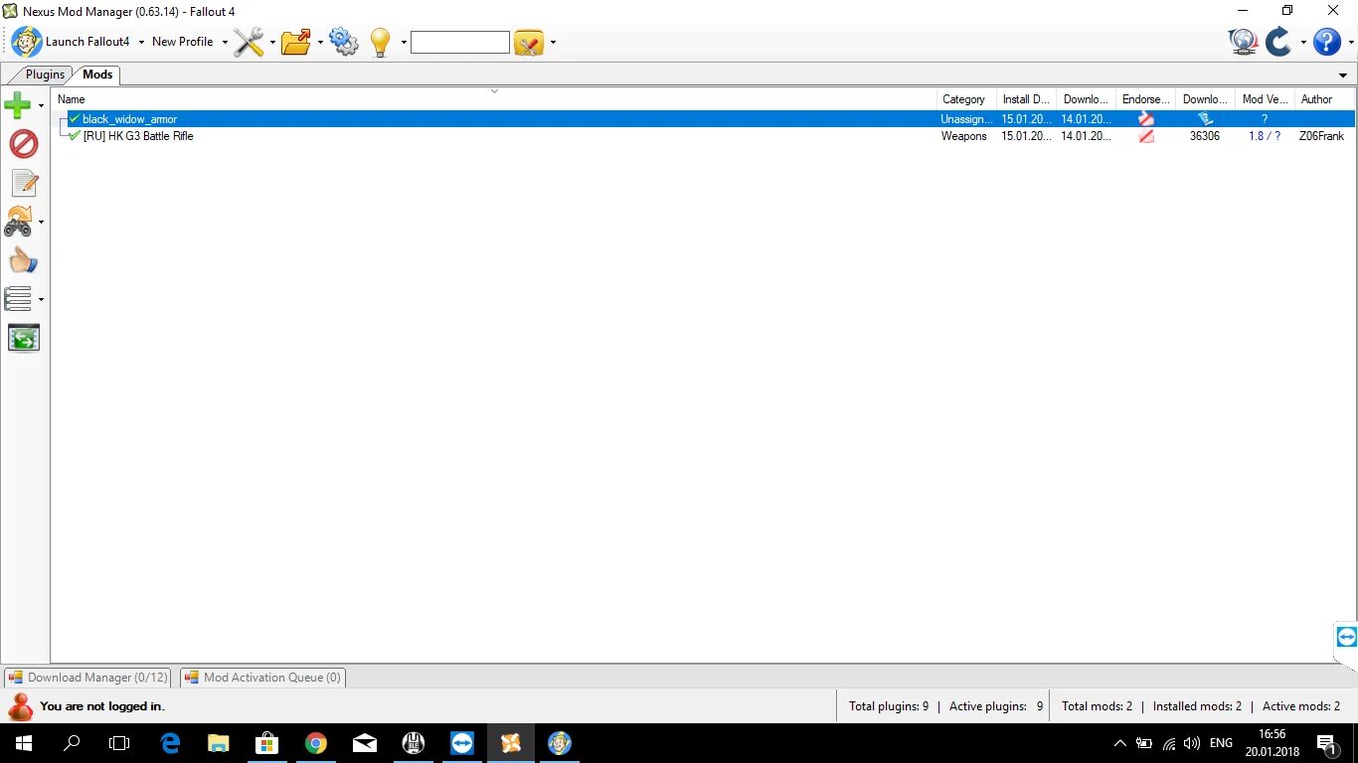Viewport: 1358px width, 763px height.
Task: Expand the Launch Fallout4 dropdown arrow
Action: 141,42
